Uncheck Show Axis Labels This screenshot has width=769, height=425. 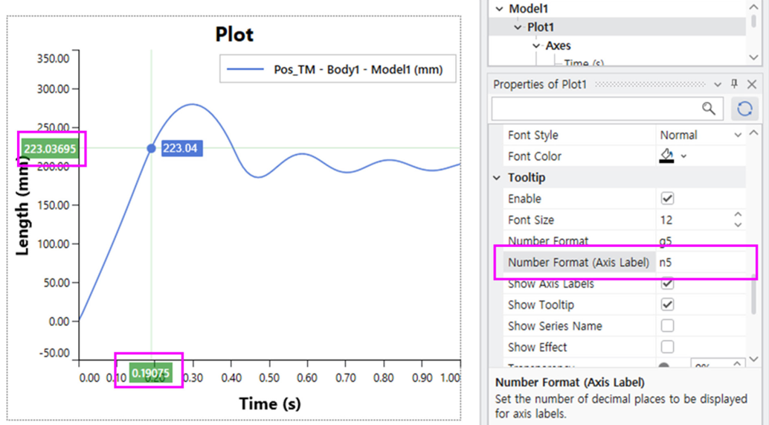point(667,284)
